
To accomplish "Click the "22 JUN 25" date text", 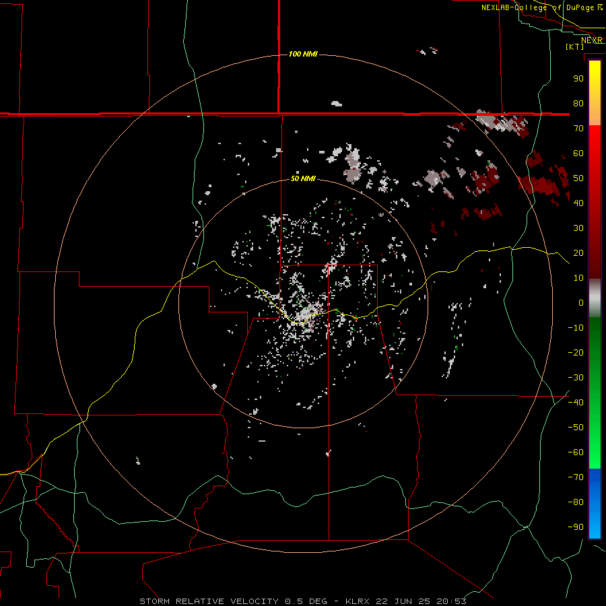I will point(403,601).
